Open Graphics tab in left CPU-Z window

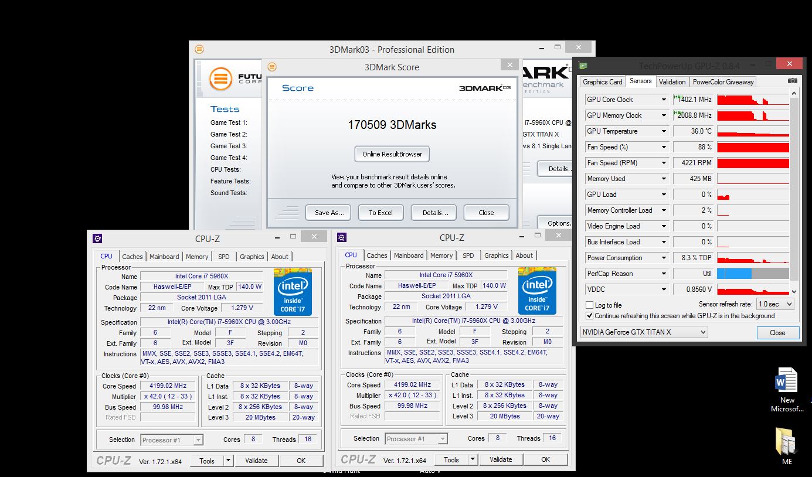252,257
